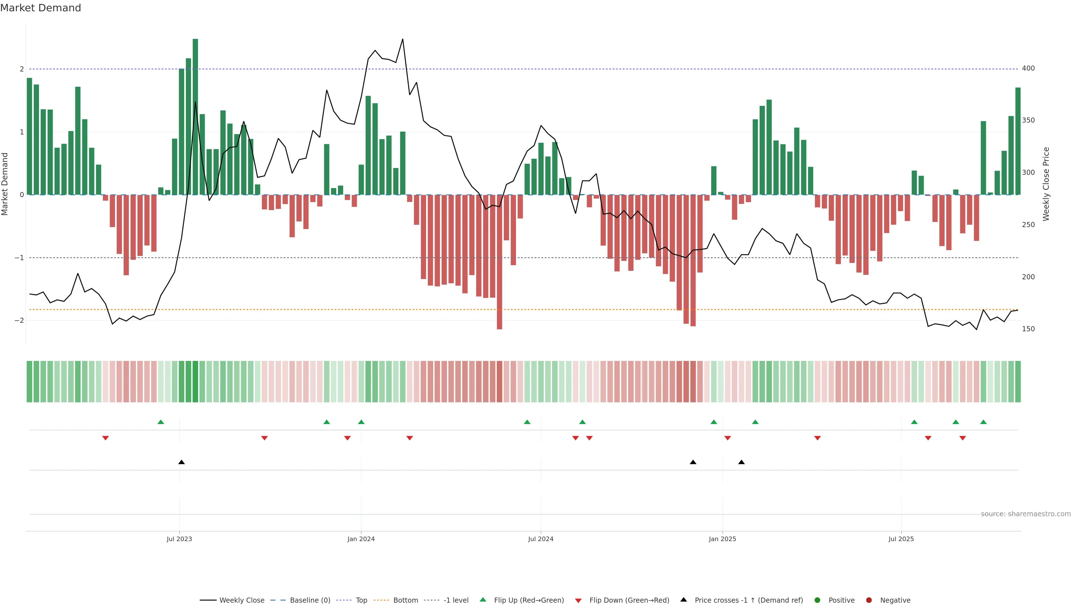Click the red Negative legend dot
Viewport: 1085px width, 610px height.
click(x=869, y=600)
